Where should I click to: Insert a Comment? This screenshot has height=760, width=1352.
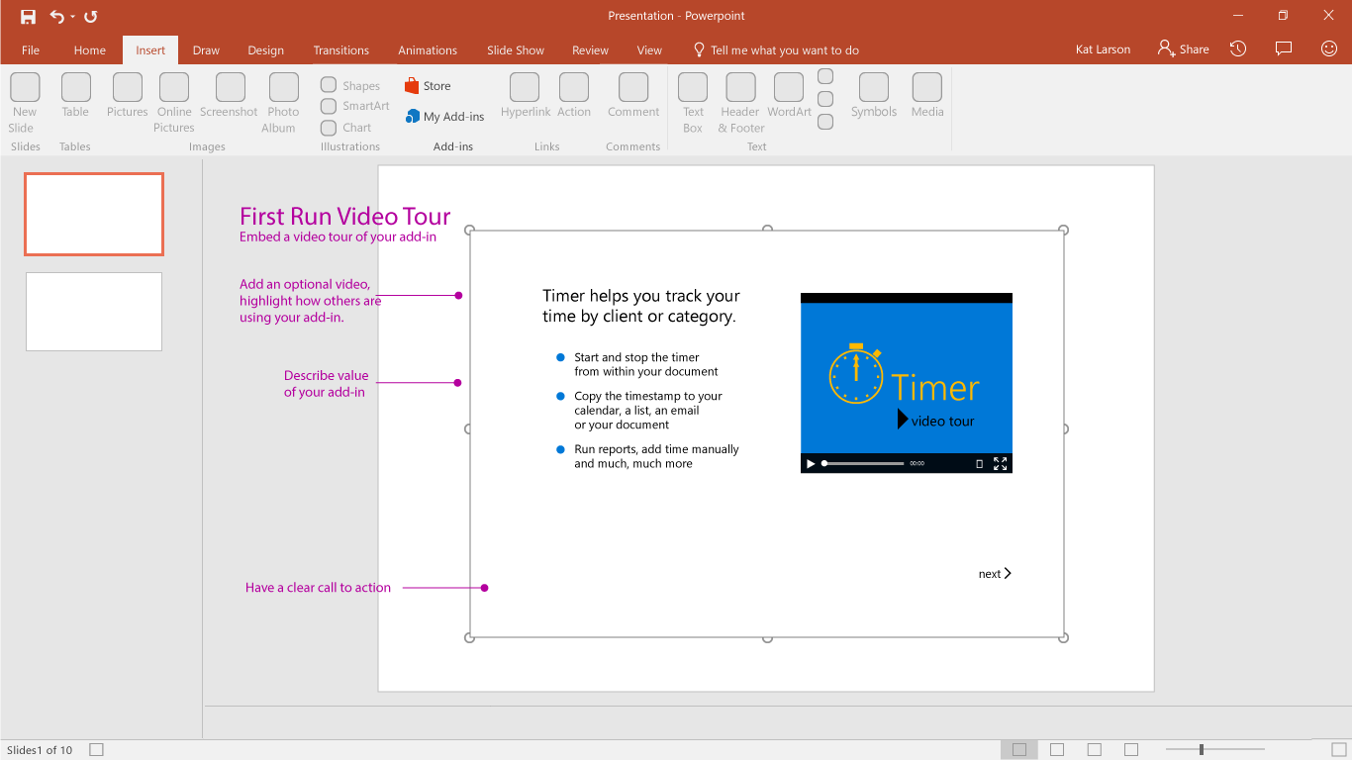coord(633,96)
